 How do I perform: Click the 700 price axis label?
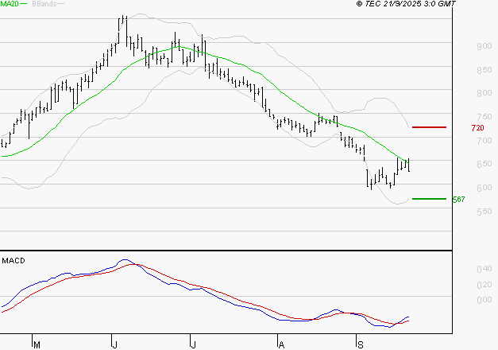coord(484,140)
